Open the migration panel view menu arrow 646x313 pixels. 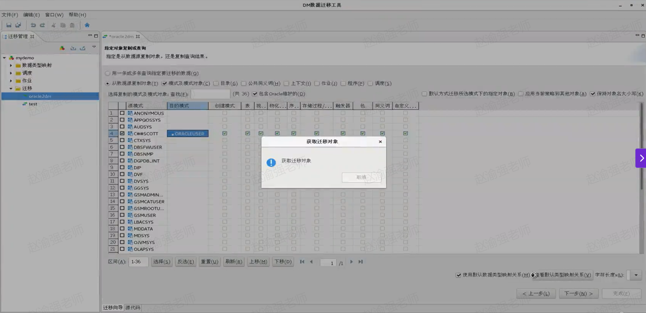tap(94, 47)
